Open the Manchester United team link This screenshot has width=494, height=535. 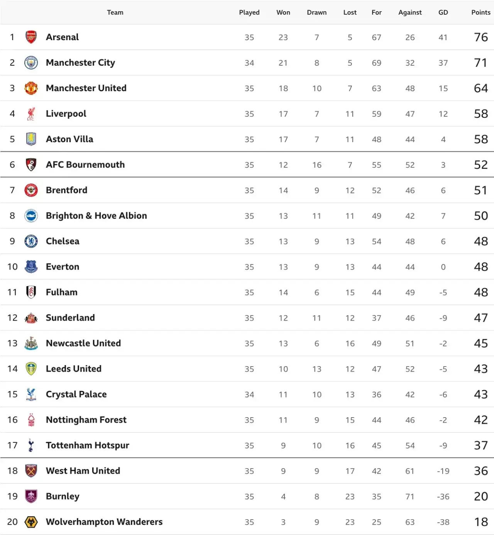click(86, 88)
